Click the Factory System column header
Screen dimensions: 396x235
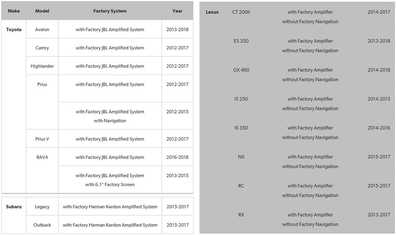pyautogui.click(x=110, y=11)
